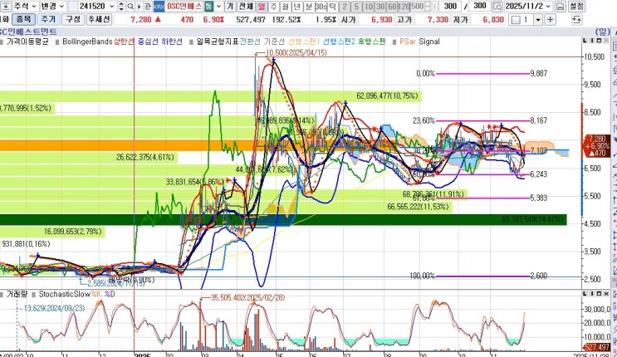617x357 pixels.
Task: Select the 30s seconds period button
Action: pos(321,7)
